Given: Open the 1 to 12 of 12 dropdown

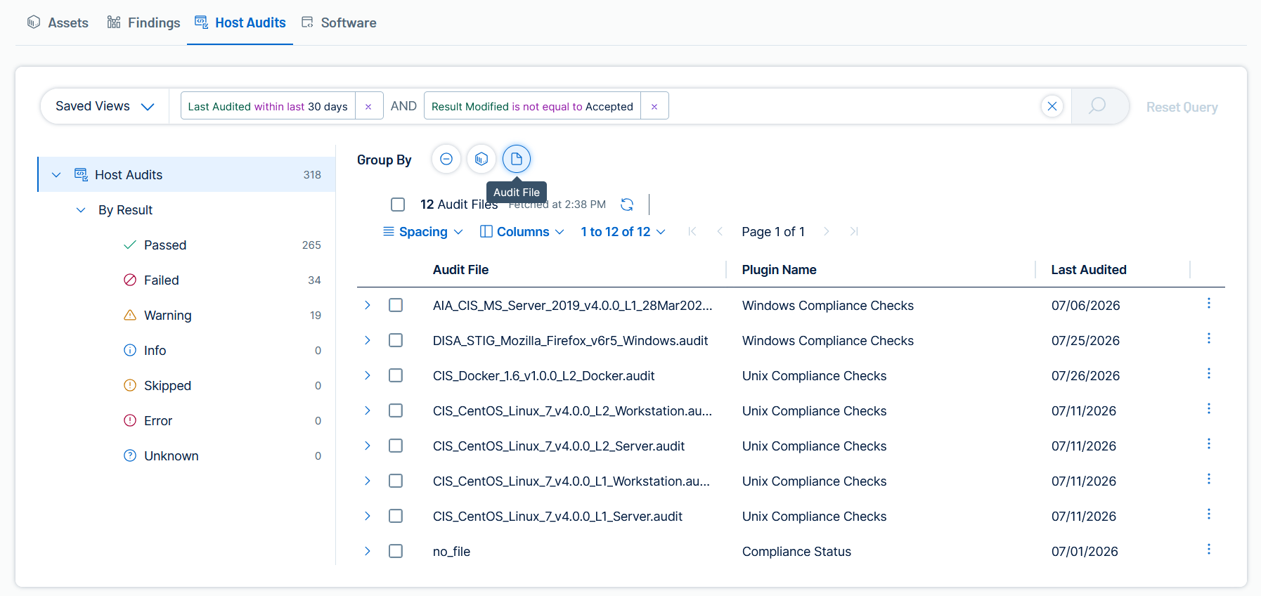Looking at the screenshot, I should (623, 232).
